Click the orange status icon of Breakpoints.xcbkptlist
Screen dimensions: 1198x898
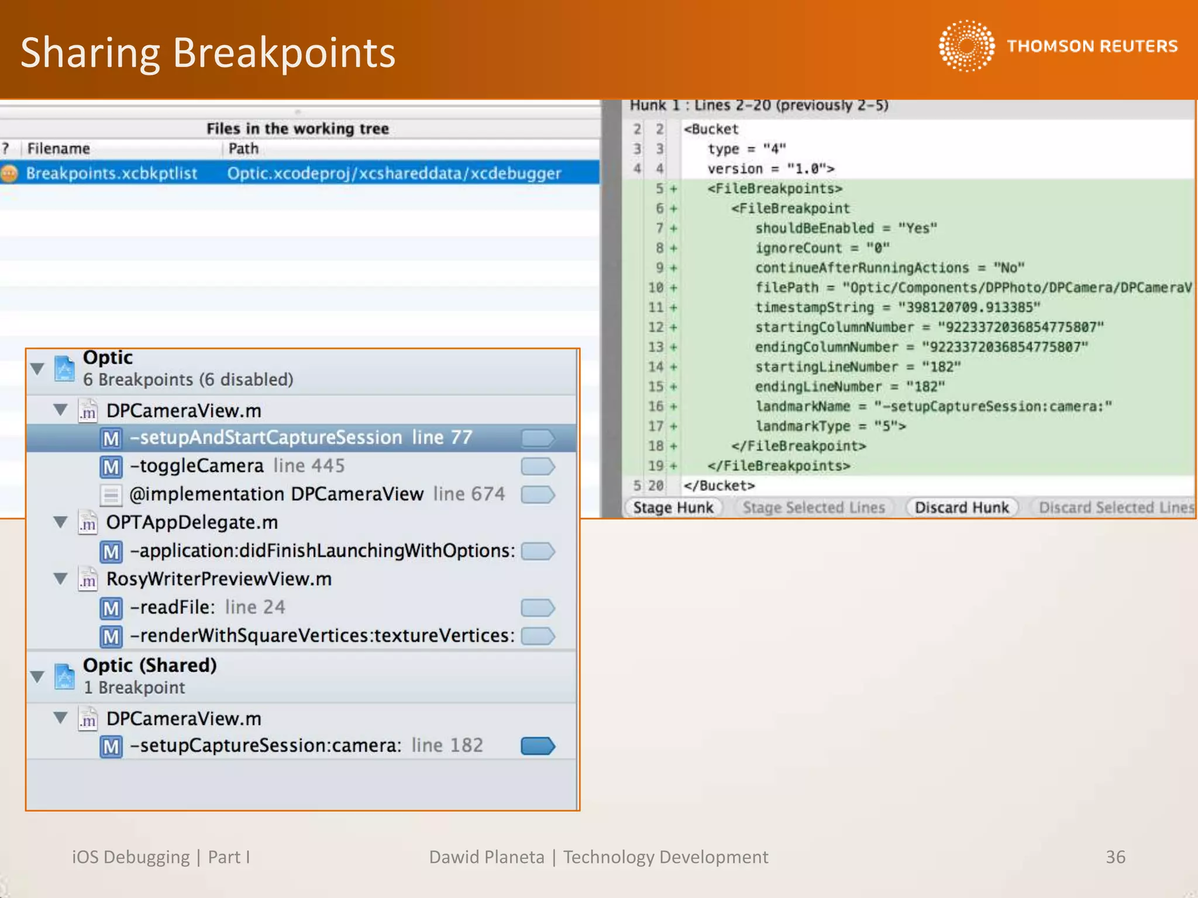pyautogui.click(x=9, y=173)
